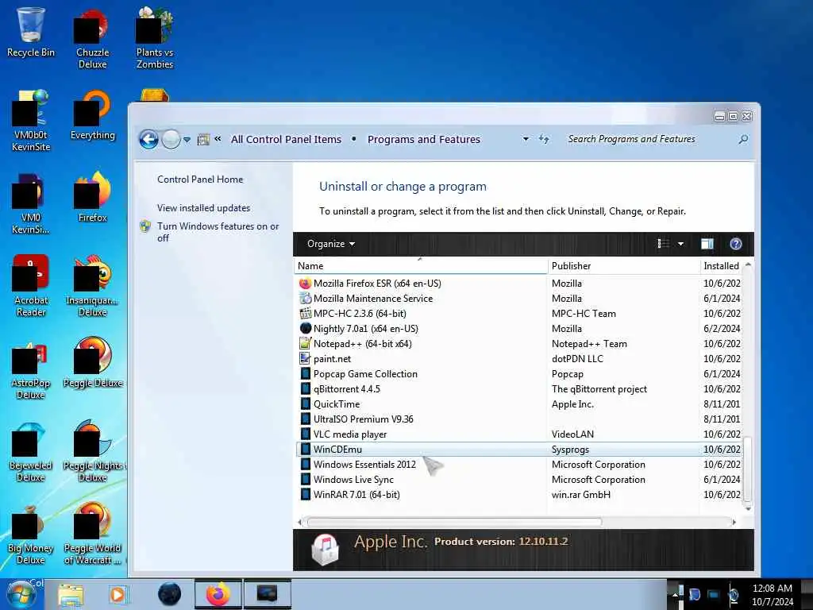Open Peggle World of Warcraft shortcut
Image resolution: width=813 pixels, height=610 pixels.
coord(92,533)
